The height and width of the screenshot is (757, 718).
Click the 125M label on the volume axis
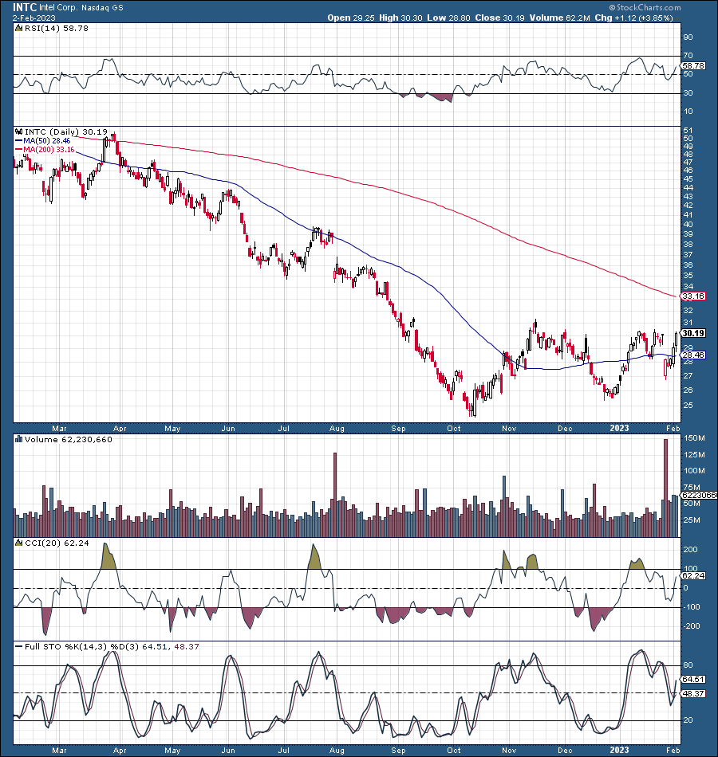[694, 455]
